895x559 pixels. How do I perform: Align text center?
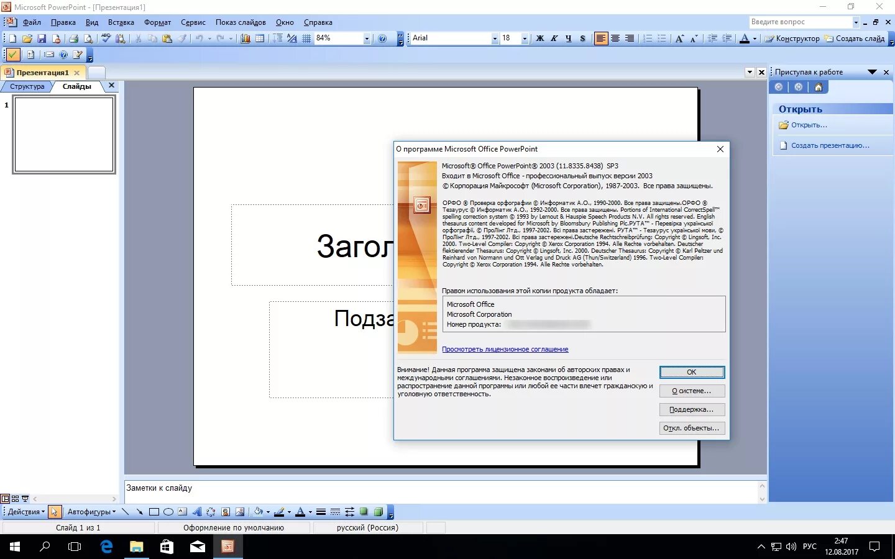(615, 39)
